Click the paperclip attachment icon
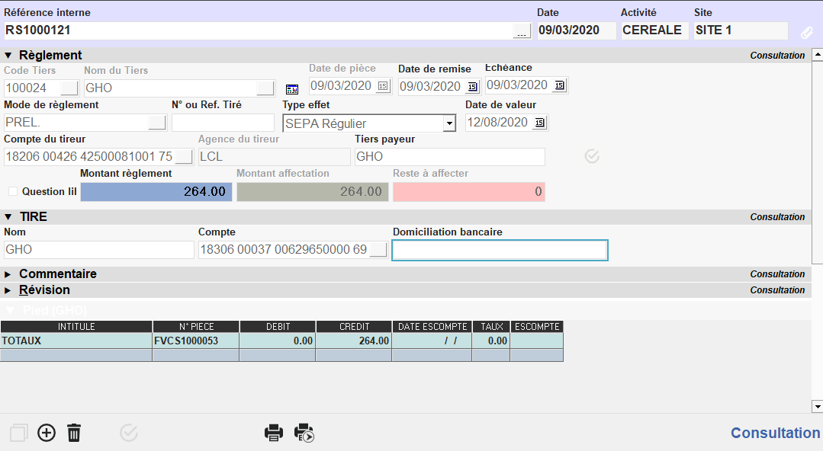 point(806,33)
